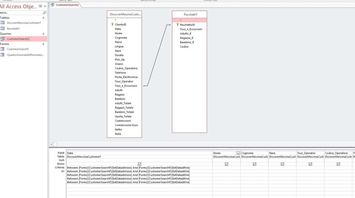Select the Orario field

click(x=119, y=64)
